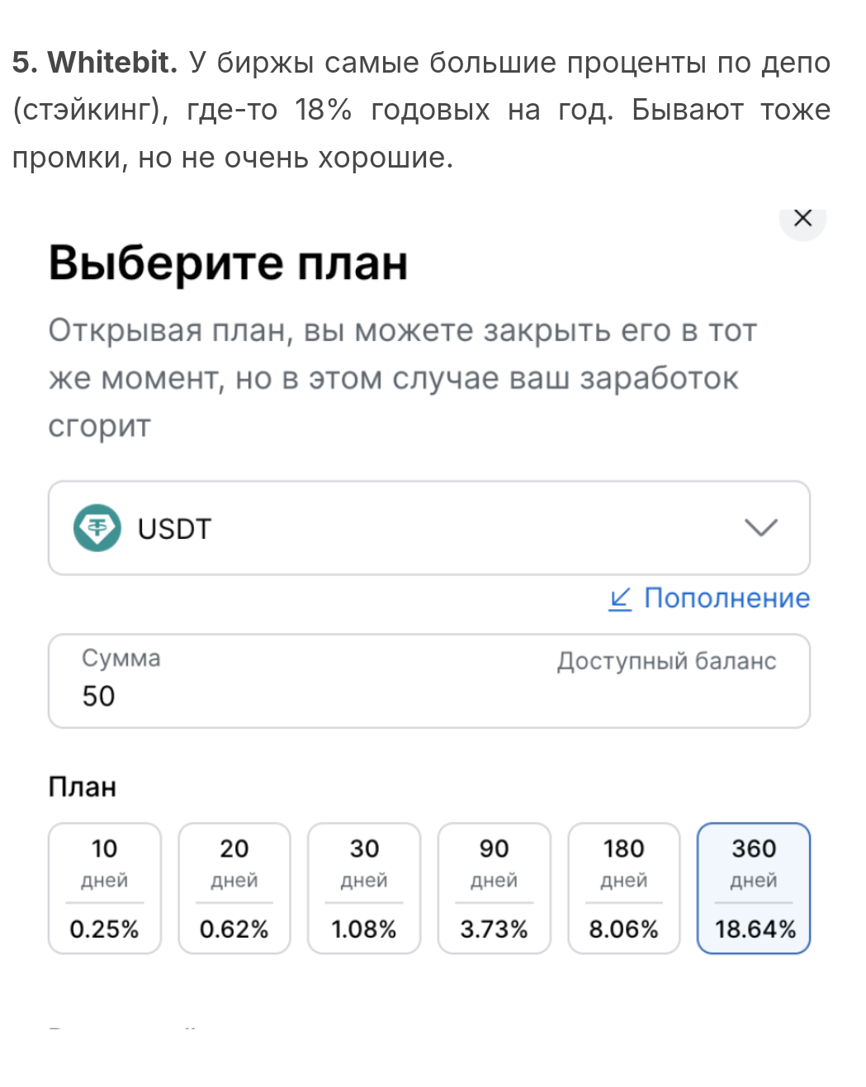Viewport: 866px width, 1087px height.
Task: Click the Сумма field label
Action: coord(121,658)
